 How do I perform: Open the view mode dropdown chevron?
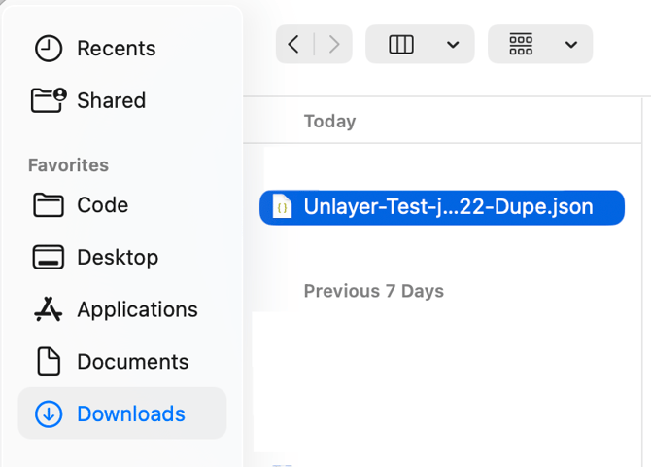(453, 45)
